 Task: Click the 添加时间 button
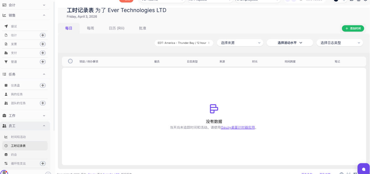[x=353, y=28]
